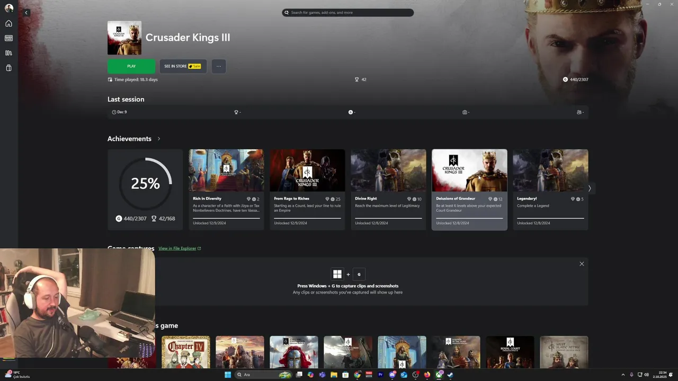Go to Home in the Xbox sidebar
678x381 pixels.
(x=8, y=23)
